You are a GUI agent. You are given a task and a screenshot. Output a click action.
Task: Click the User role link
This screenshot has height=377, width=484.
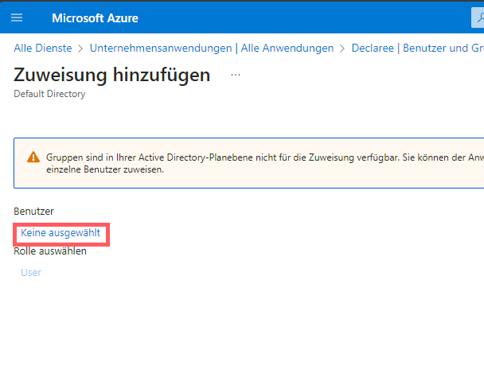(31, 273)
